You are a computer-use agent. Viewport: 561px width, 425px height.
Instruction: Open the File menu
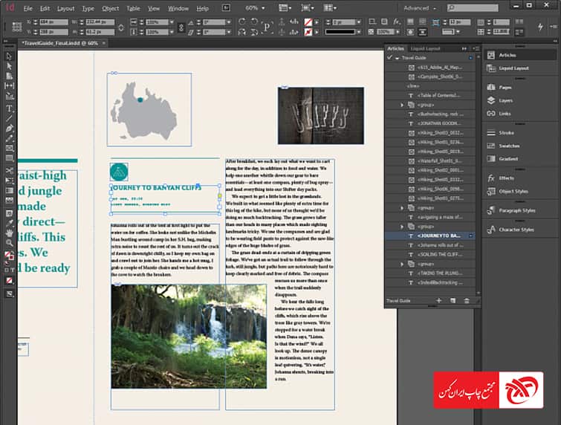tap(27, 9)
